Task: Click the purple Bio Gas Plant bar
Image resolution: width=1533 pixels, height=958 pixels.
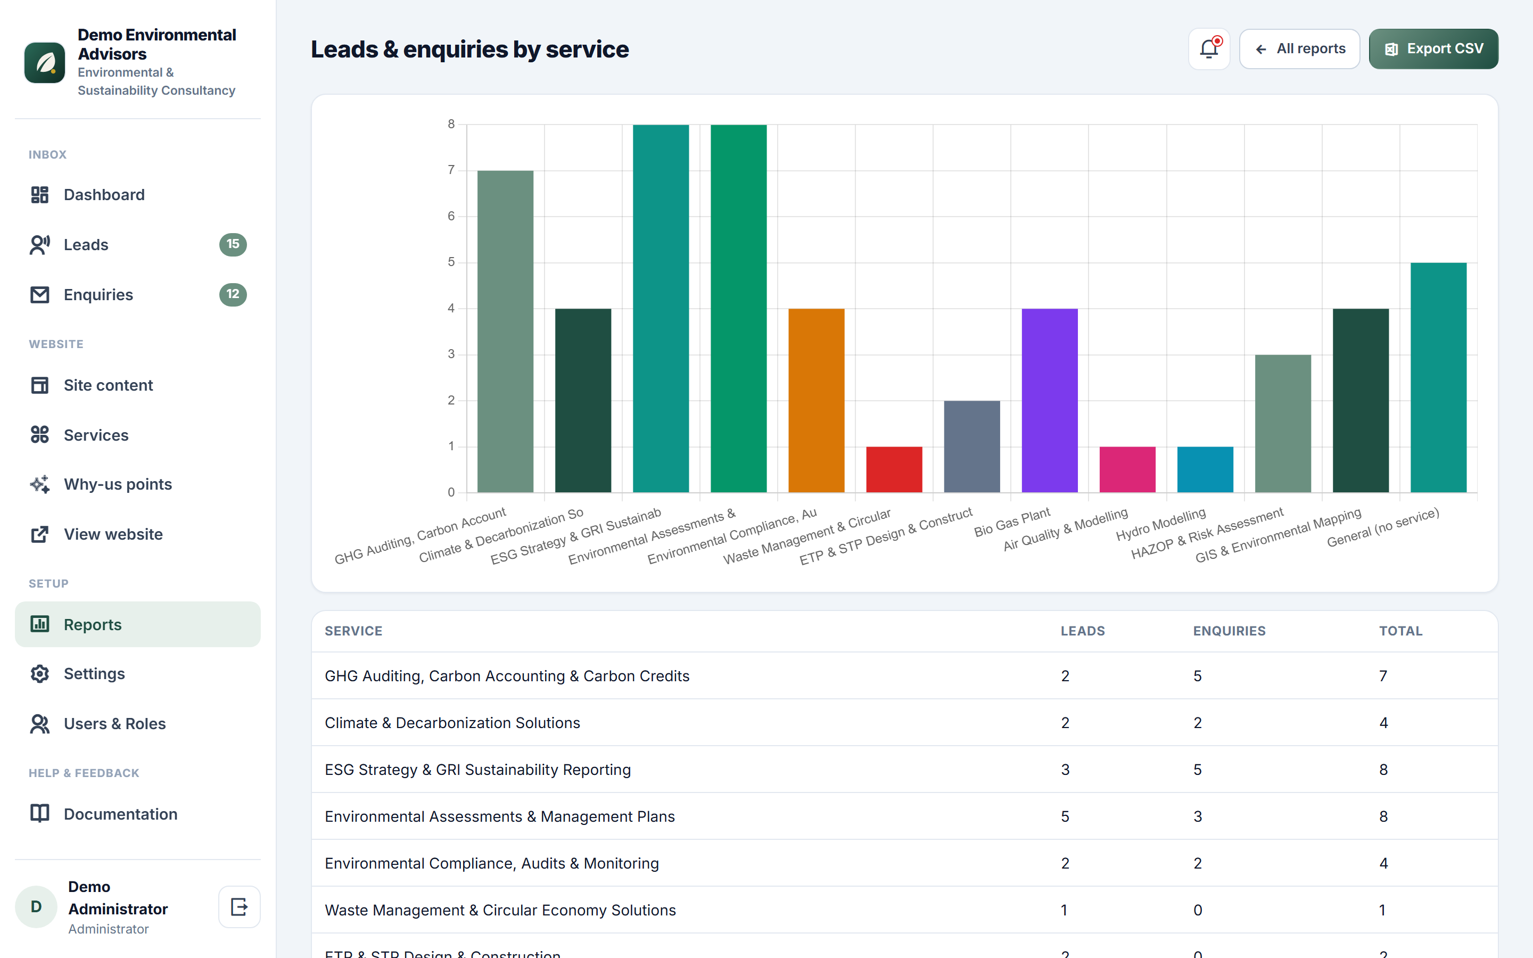Action: tap(1049, 400)
